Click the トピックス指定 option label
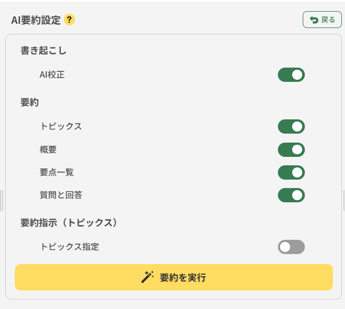This screenshot has width=345, height=309. 70,247
